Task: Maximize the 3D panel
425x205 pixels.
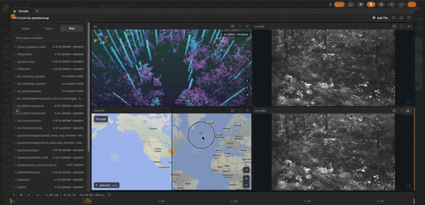Action: [x=240, y=26]
